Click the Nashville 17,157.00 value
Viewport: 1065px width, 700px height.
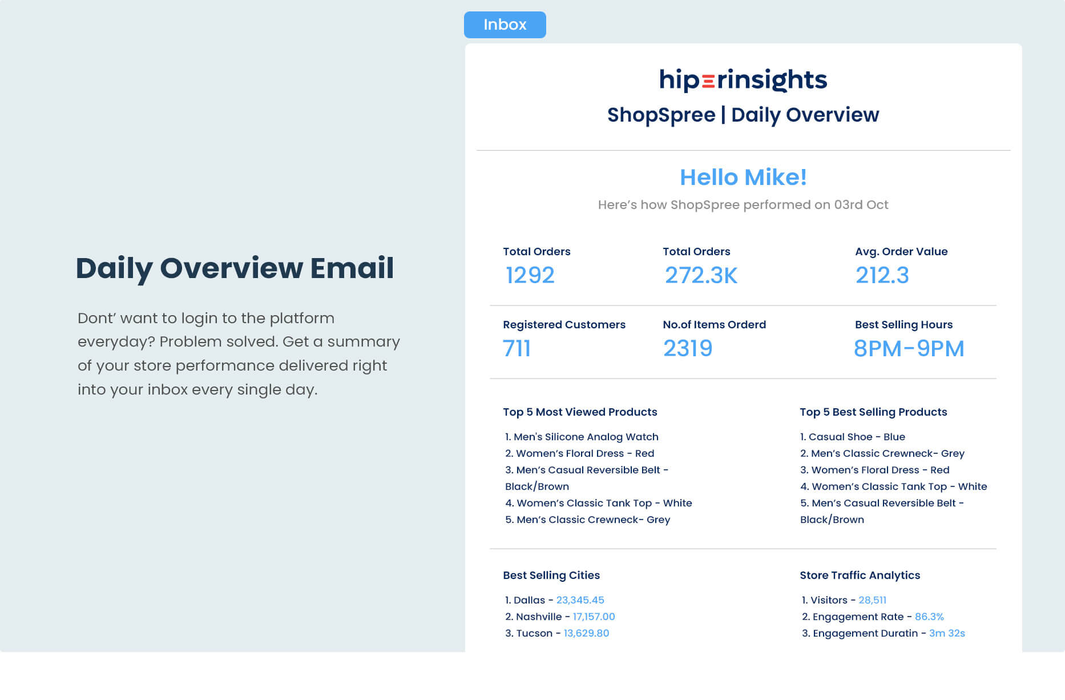[x=594, y=617]
